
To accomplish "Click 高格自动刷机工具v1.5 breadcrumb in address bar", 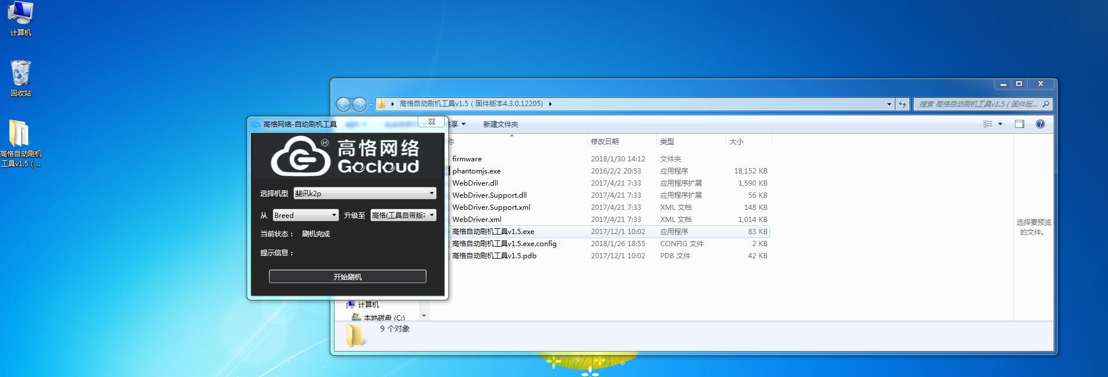I will coord(471,104).
